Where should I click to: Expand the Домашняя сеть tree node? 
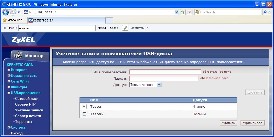click(x=9, y=76)
